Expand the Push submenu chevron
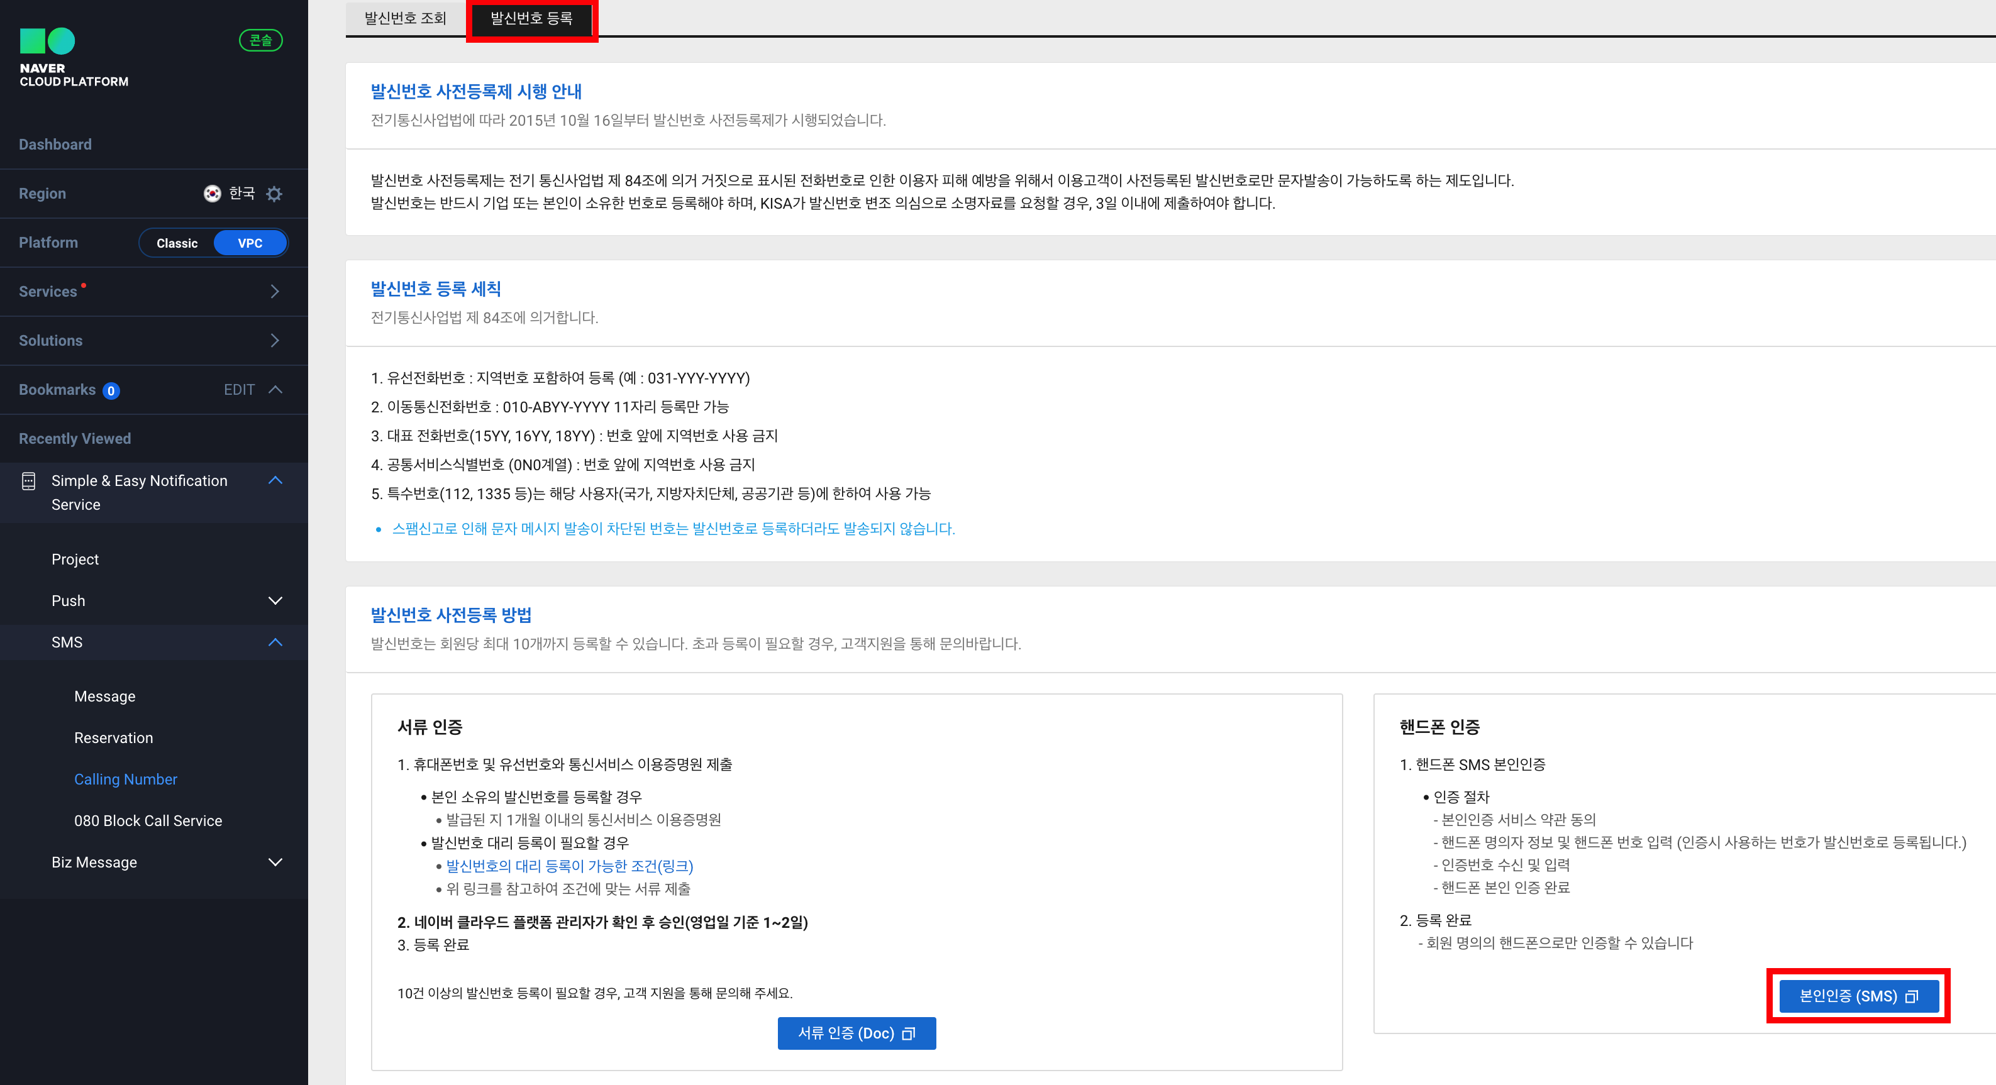Screen dimensions: 1996x1085 (275, 601)
